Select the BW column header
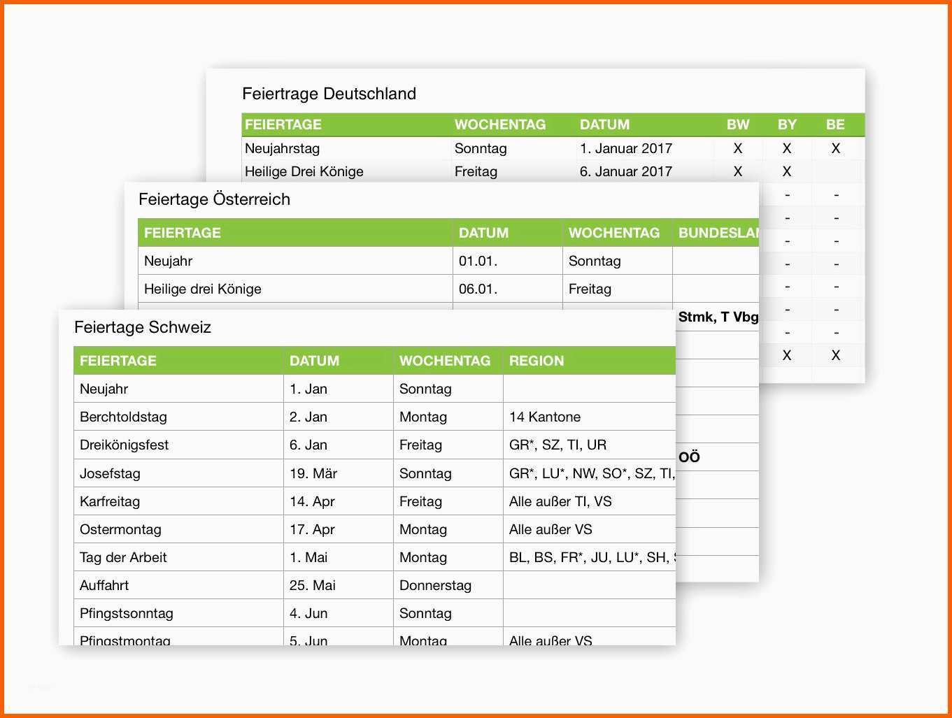This screenshot has height=718, width=952. (x=738, y=124)
